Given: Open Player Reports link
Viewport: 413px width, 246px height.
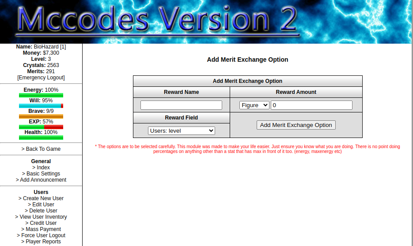Looking at the screenshot, I should tap(41, 242).
